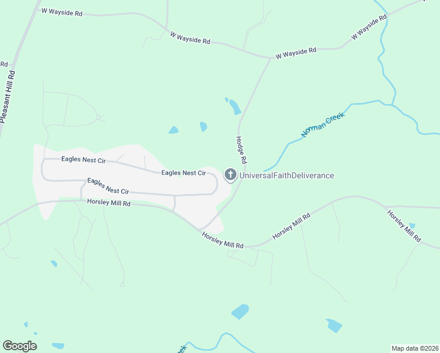
Task: Click the diagonal W Wayside Rd label top right
Action: 369,27
